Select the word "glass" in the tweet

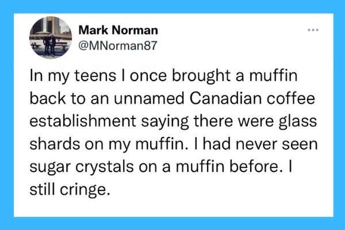pos(298,122)
